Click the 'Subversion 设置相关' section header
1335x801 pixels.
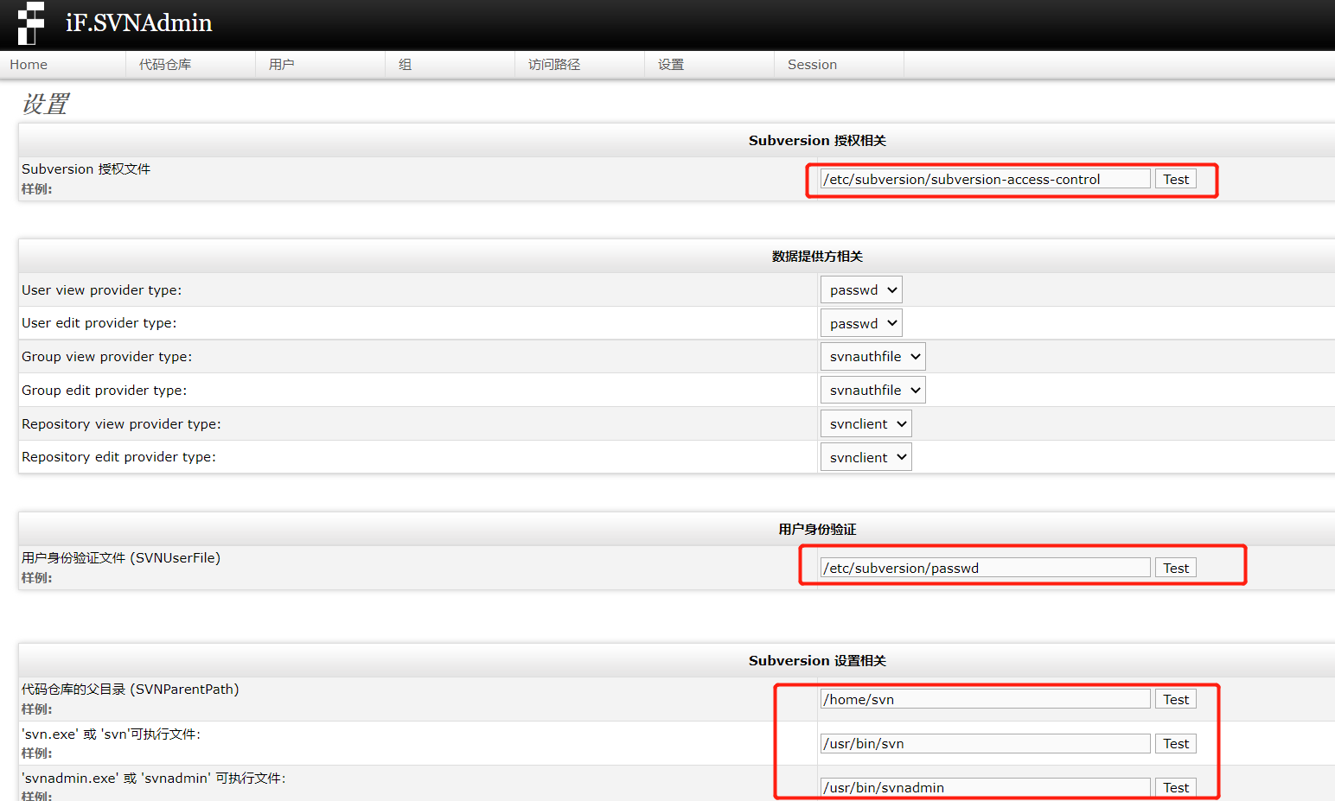(817, 661)
